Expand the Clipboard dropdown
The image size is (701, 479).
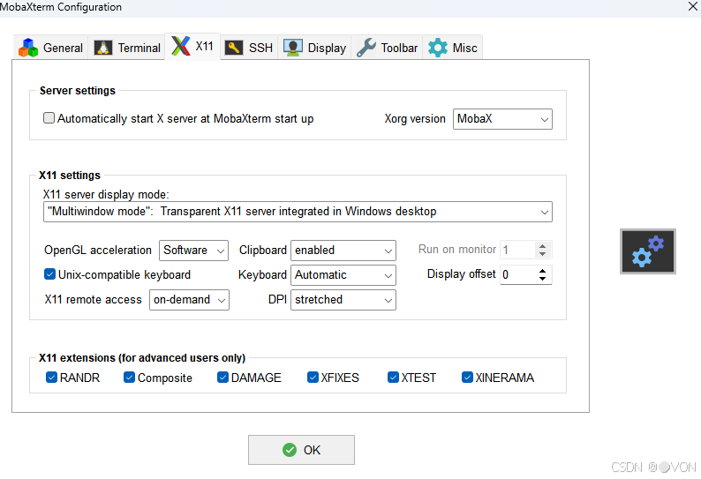coord(343,251)
